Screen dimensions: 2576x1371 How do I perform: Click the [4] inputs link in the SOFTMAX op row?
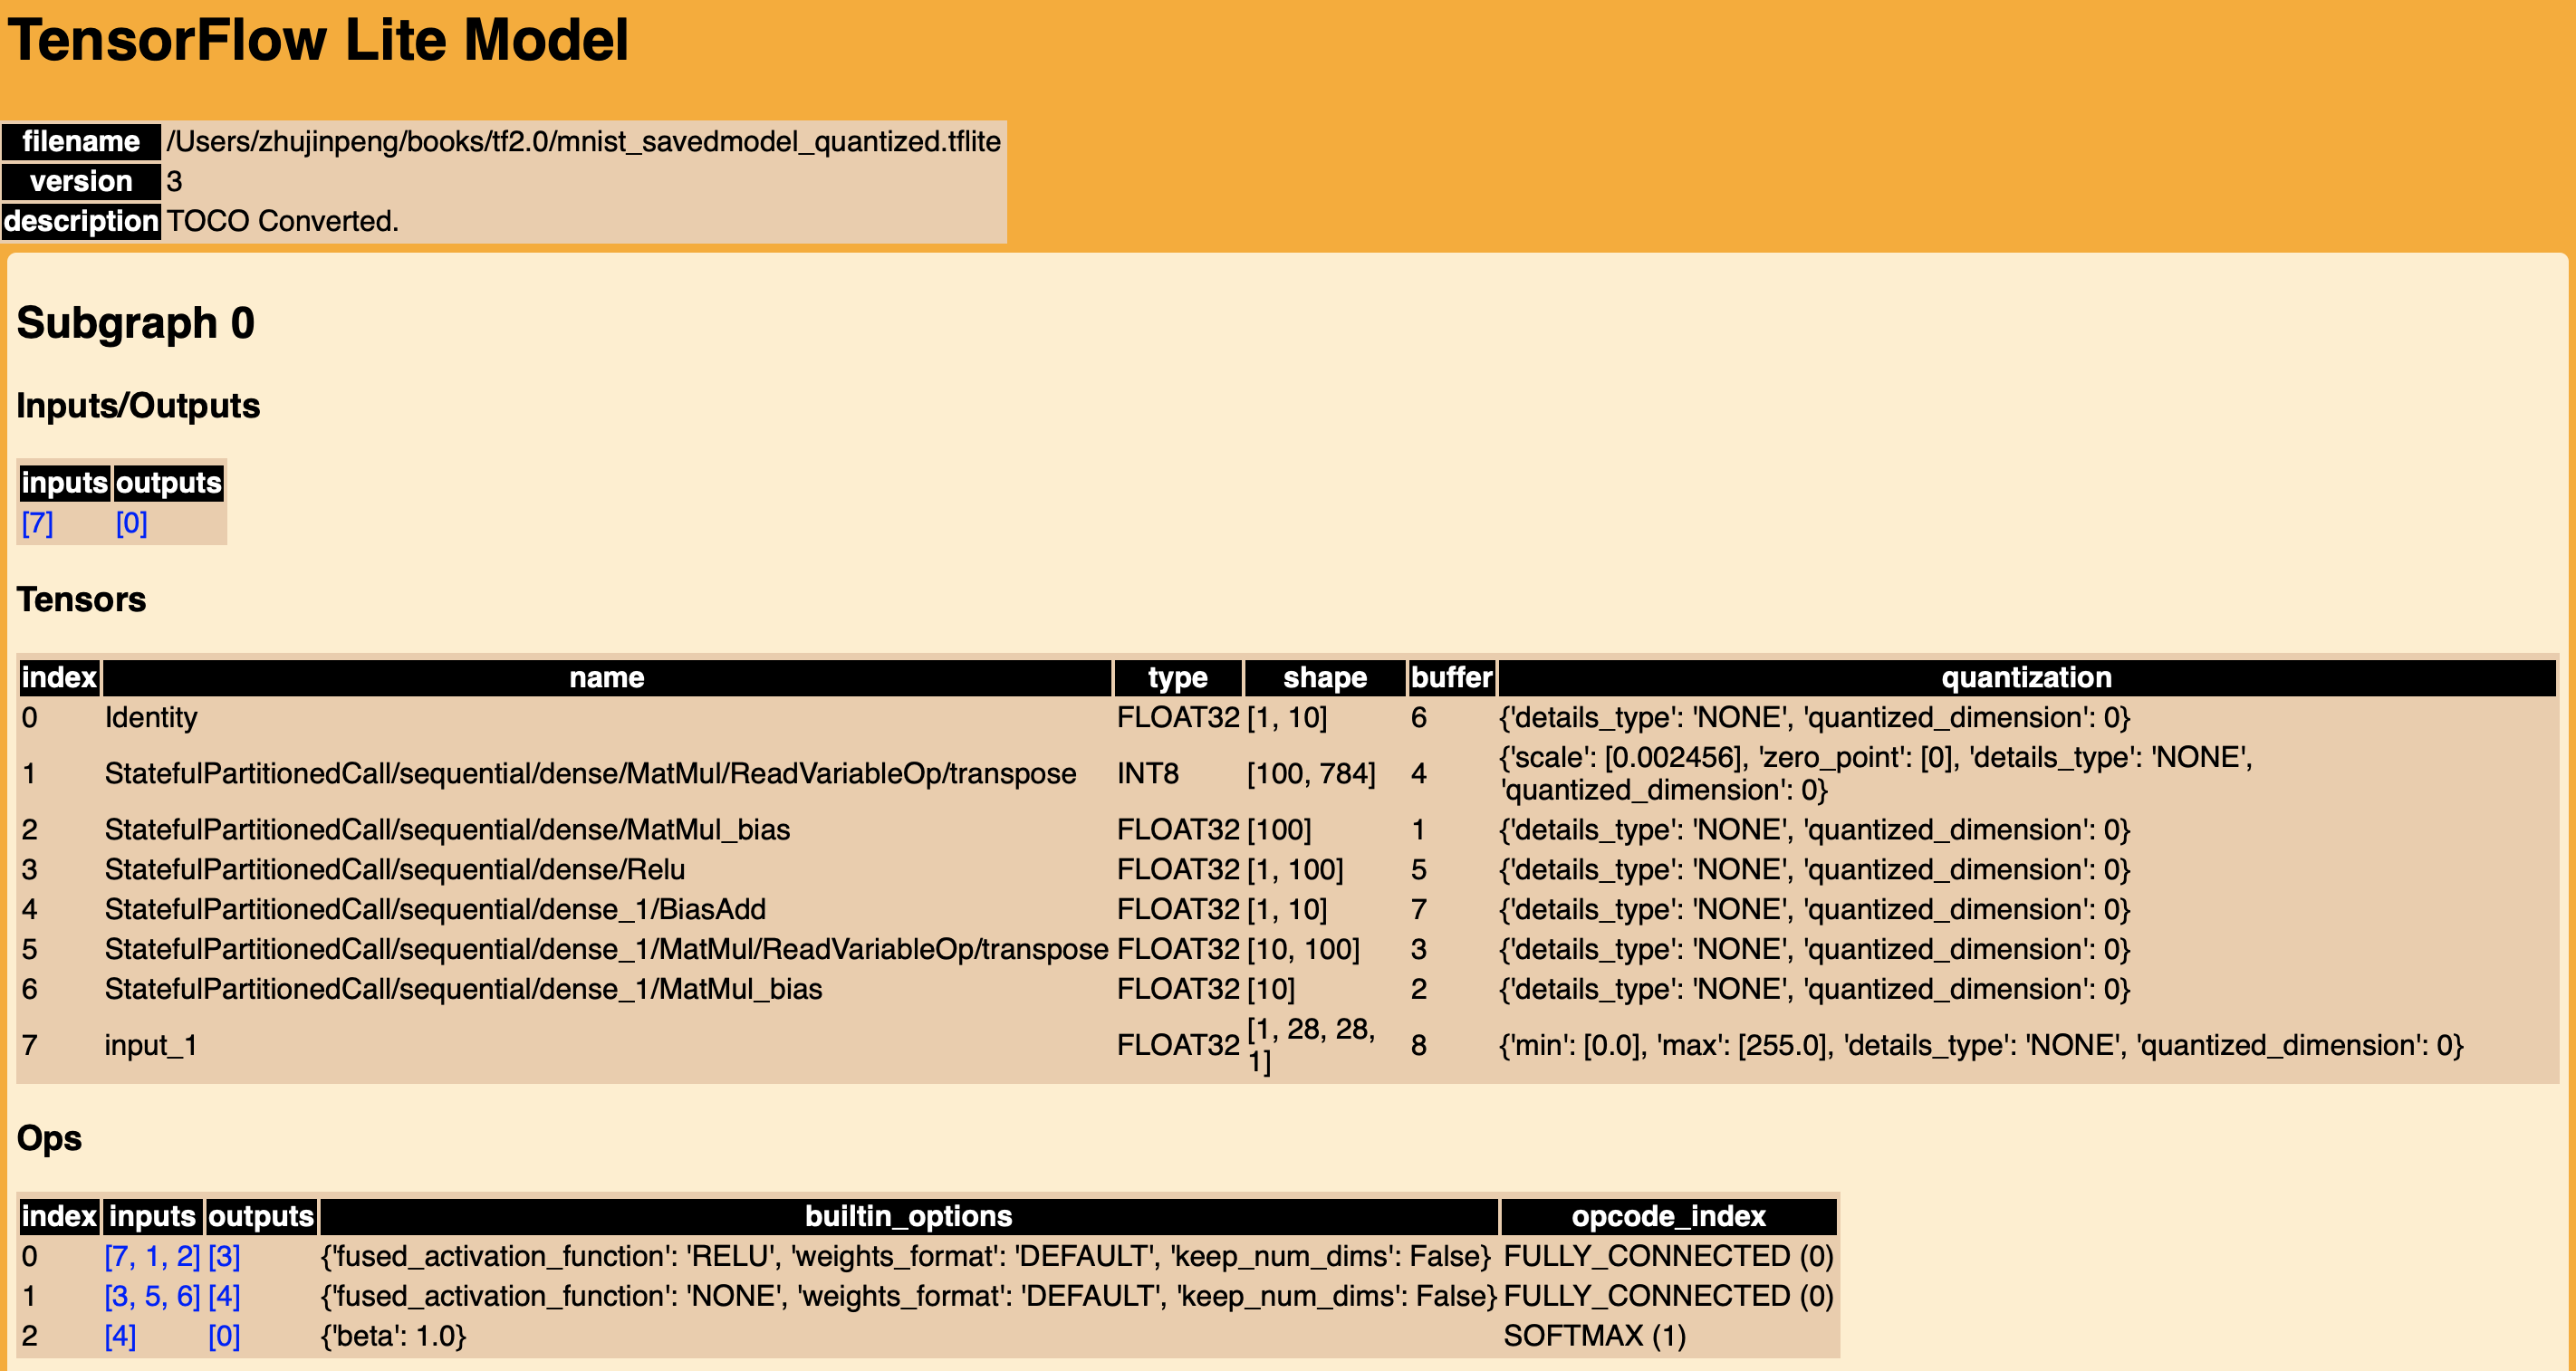(x=120, y=1336)
